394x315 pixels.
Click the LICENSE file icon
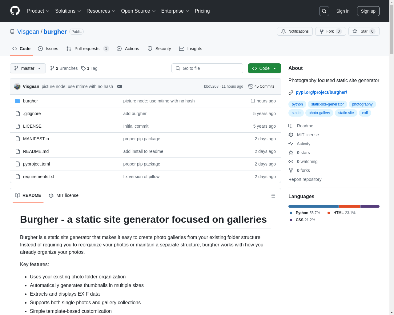tap(18, 126)
